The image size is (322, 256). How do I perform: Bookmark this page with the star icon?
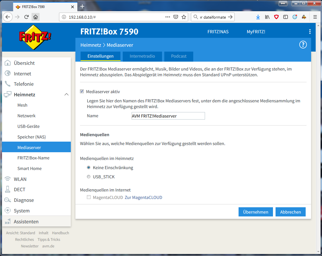click(x=184, y=17)
